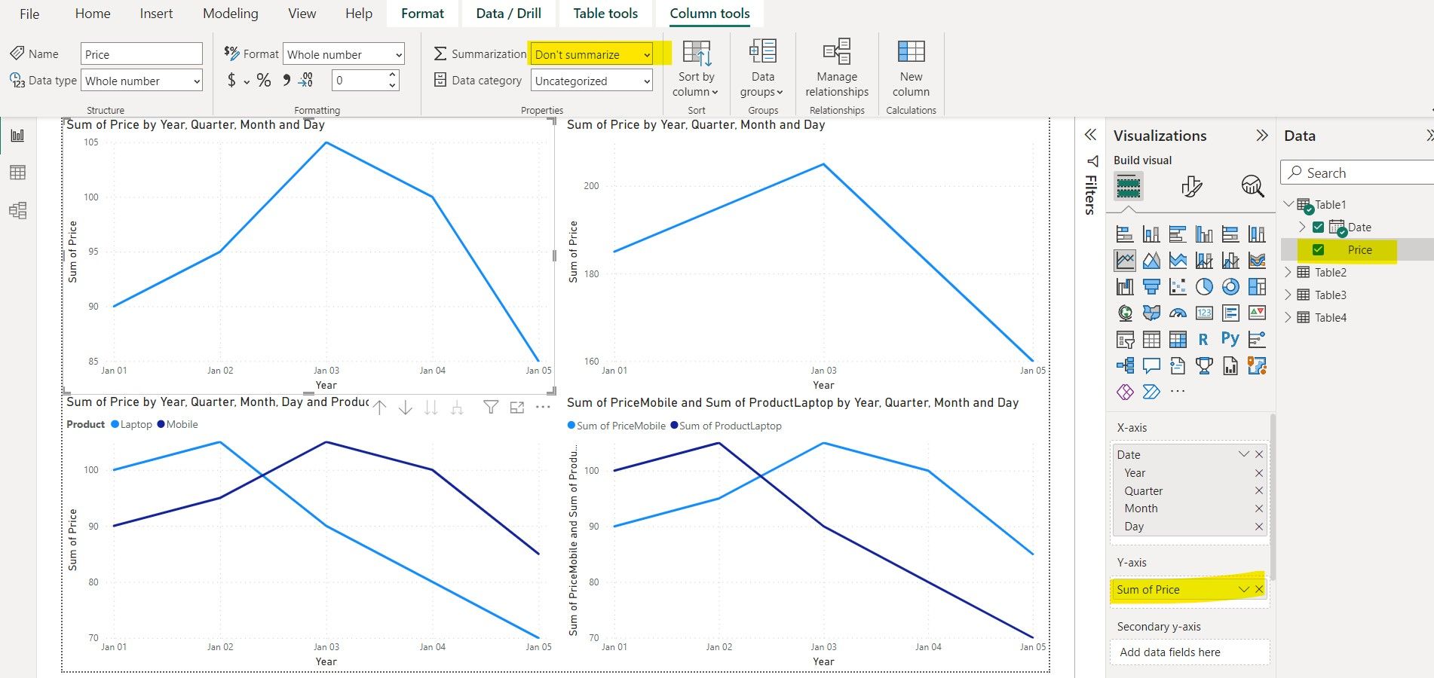The image size is (1434, 678).
Task: Choose the donut chart visualization
Action: click(x=1230, y=286)
